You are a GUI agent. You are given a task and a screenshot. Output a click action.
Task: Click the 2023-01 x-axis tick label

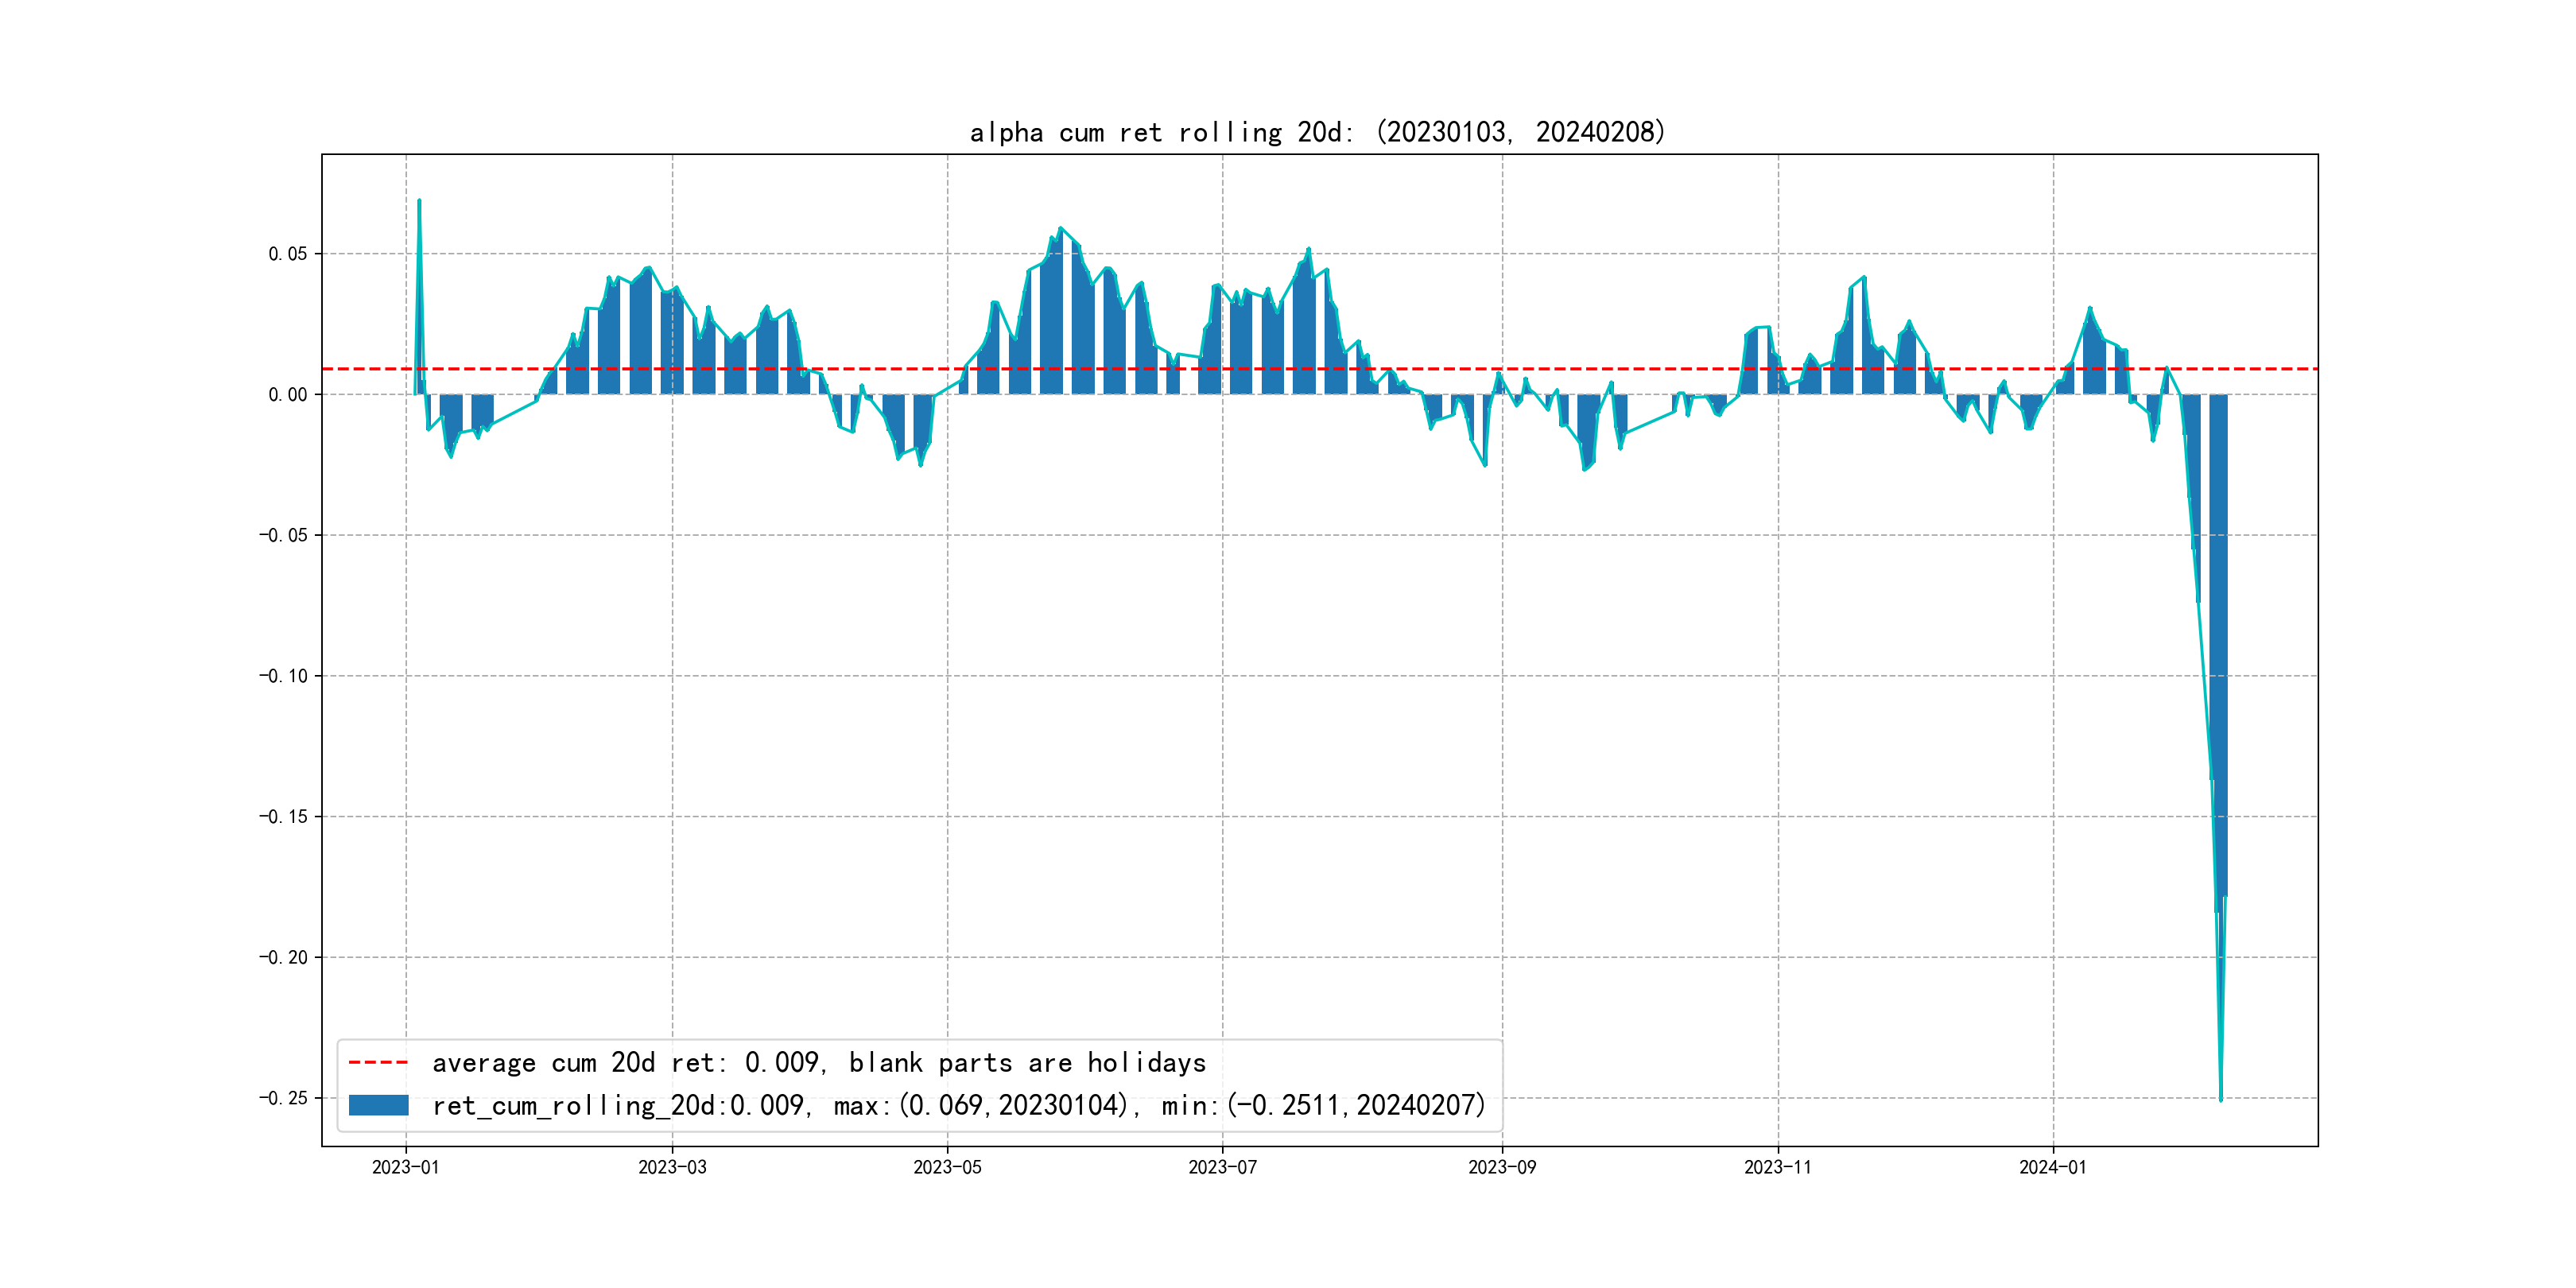click(405, 1167)
